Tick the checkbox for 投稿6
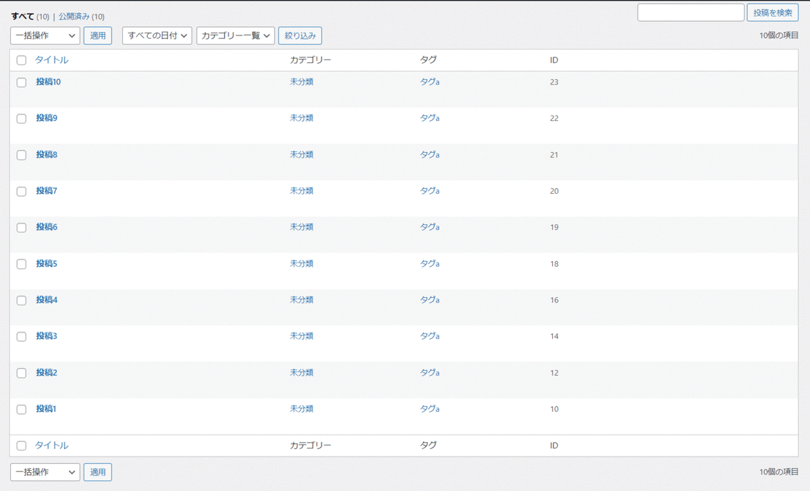The height and width of the screenshot is (491, 810). pos(22,228)
